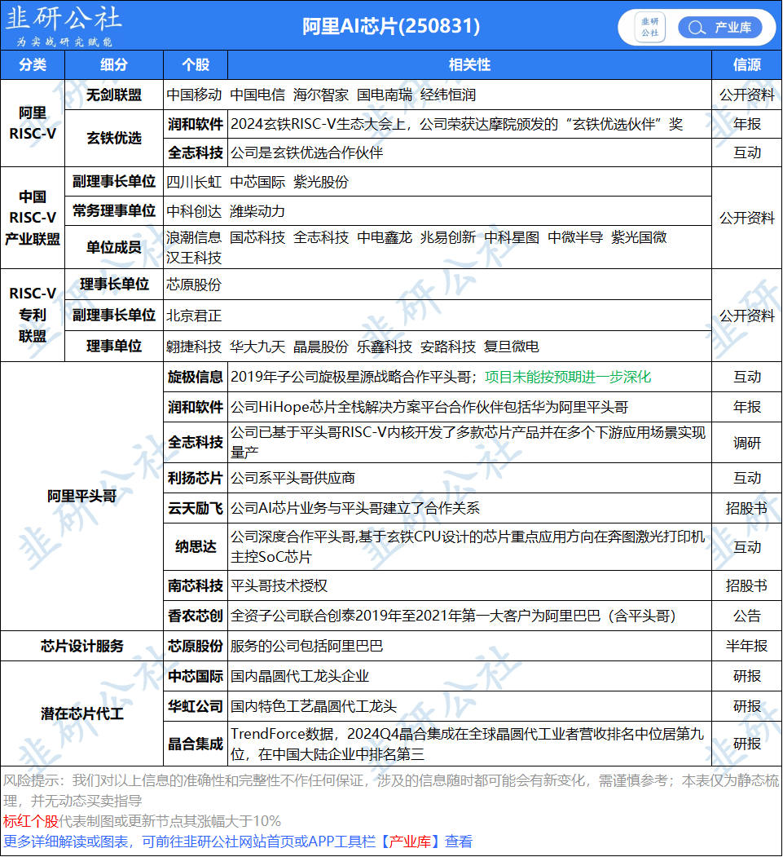Click the green 项目未能按预期进一步深化 note
Screen dimensions: 783x857
click(x=568, y=377)
